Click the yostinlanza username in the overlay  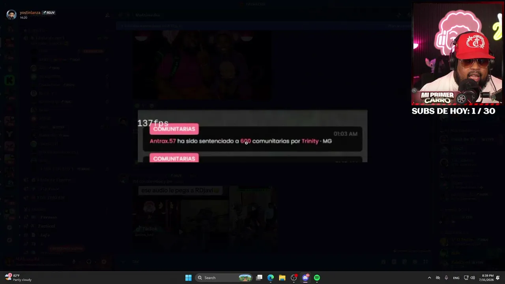click(x=30, y=13)
